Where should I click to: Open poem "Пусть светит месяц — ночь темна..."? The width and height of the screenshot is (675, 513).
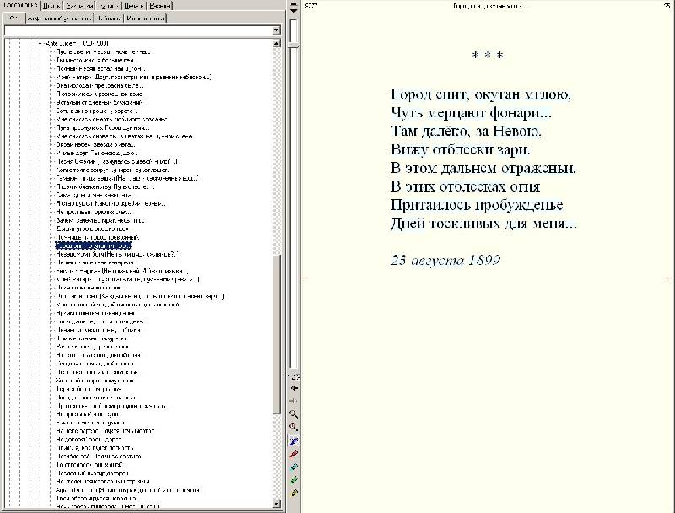[103, 51]
